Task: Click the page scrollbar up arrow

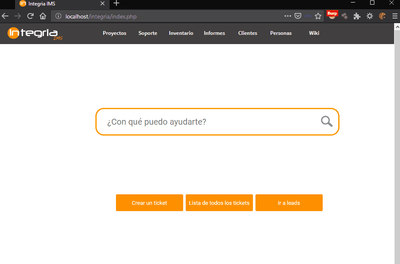Action: coord(397,26)
